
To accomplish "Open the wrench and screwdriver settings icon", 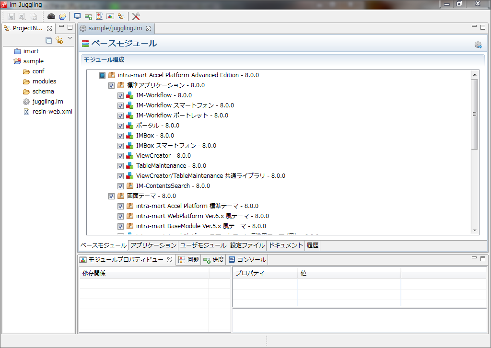I will [136, 16].
